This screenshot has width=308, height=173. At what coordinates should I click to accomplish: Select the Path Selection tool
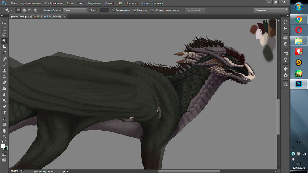4,119
